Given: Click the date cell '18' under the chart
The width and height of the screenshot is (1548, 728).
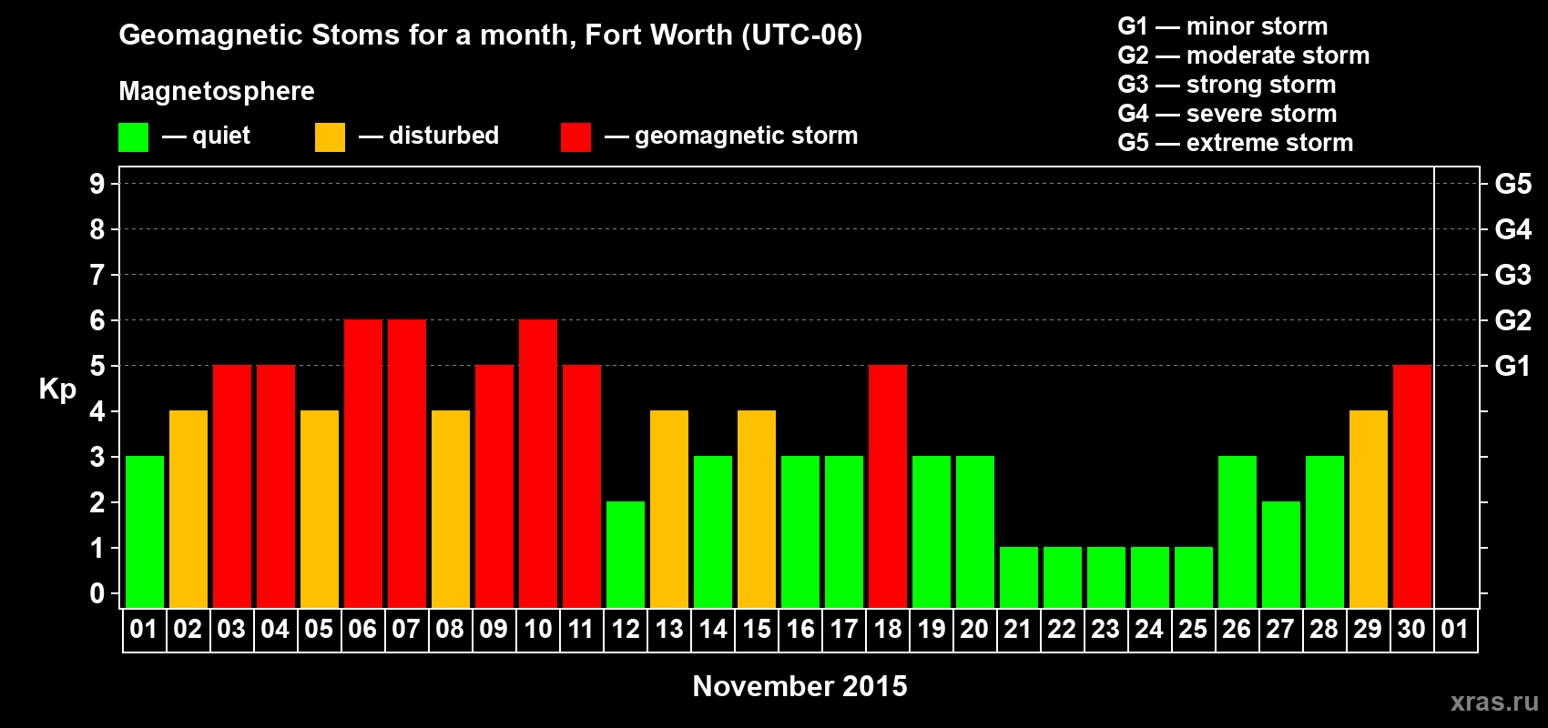Looking at the screenshot, I should click(x=888, y=630).
